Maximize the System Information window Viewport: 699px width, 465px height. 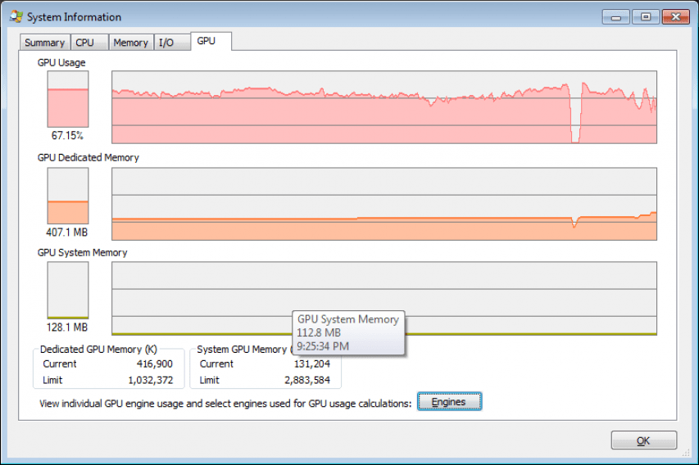(x=646, y=17)
